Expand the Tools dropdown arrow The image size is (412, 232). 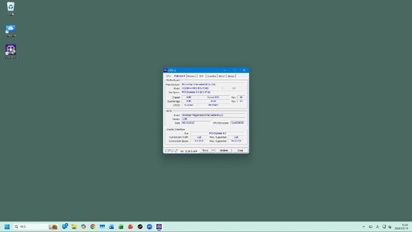pyautogui.click(x=213, y=151)
